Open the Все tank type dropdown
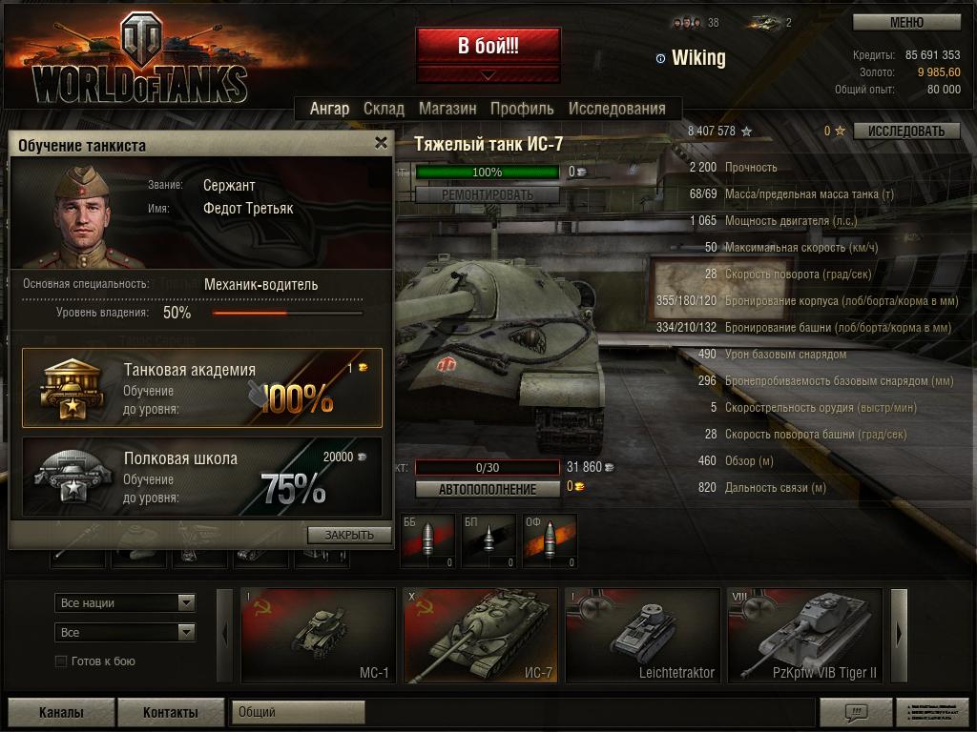This screenshot has height=732, width=977. click(x=125, y=633)
